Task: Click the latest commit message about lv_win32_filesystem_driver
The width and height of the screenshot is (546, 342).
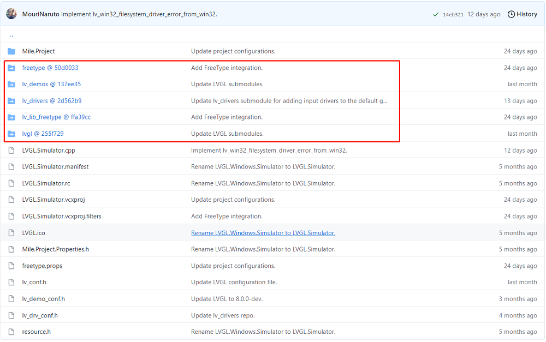Action: [x=139, y=14]
